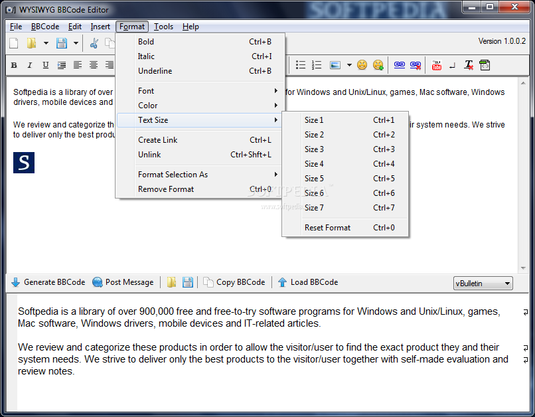Click the Cut scissors icon
The height and width of the screenshot is (417, 535).
click(x=94, y=43)
